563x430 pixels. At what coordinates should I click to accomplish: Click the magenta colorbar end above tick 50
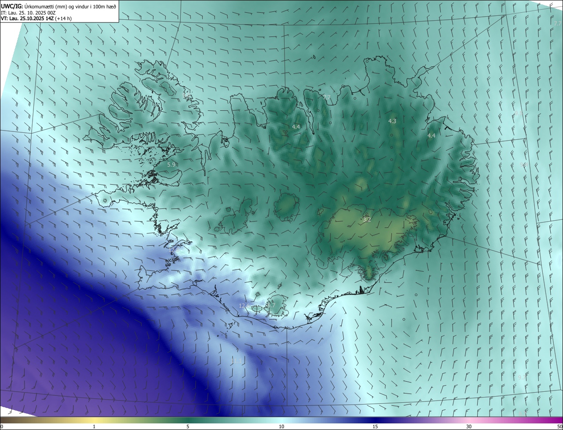click(556, 420)
